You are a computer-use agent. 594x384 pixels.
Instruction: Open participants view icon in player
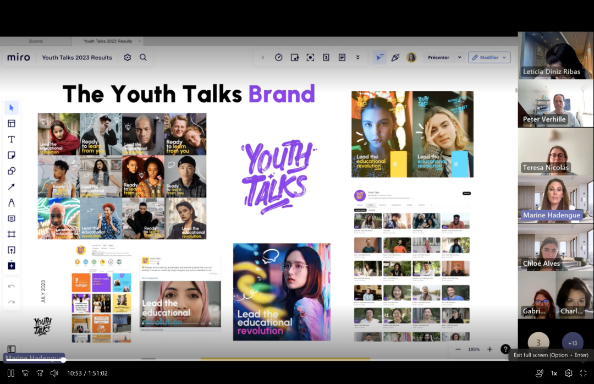coord(539,374)
